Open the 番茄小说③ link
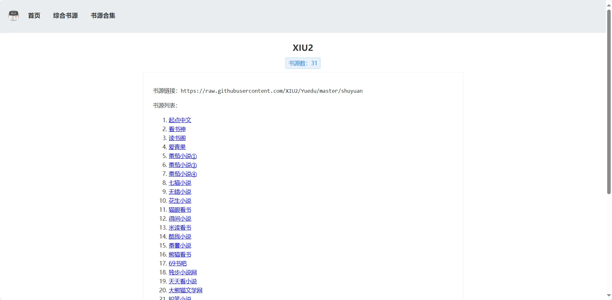The height and width of the screenshot is (300, 612). (x=183, y=165)
